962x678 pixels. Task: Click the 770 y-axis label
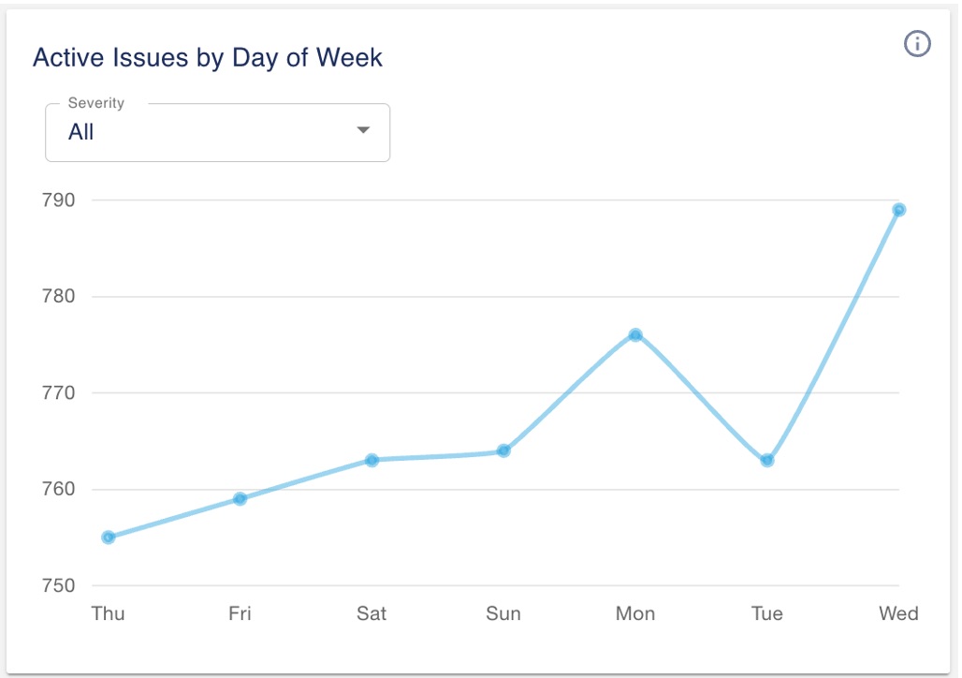pos(57,393)
